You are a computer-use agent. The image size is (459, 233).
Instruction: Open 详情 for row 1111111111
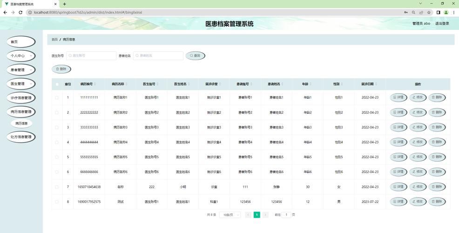click(398, 97)
